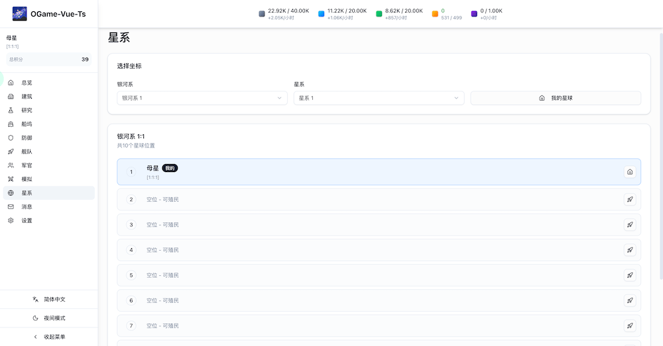Image resolution: width=663 pixels, height=346 pixels.
Task: Click the orange energy resource swatch
Action: [x=435, y=14]
